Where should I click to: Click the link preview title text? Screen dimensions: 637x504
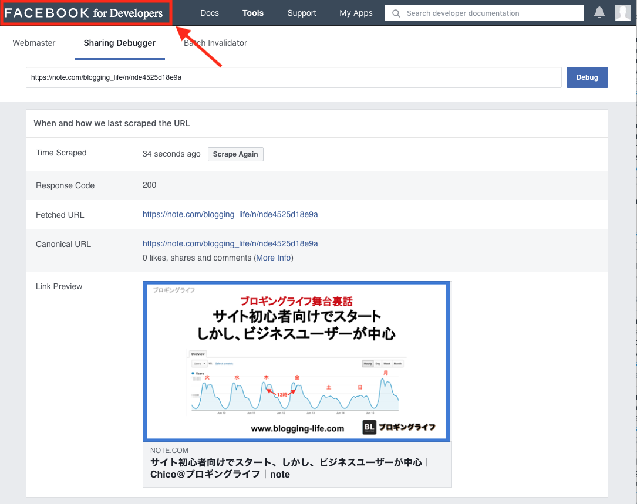pos(288,468)
